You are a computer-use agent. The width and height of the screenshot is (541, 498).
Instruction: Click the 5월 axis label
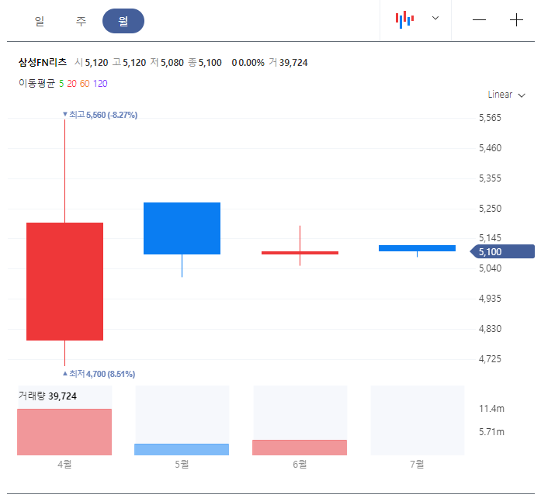click(182, 464)
